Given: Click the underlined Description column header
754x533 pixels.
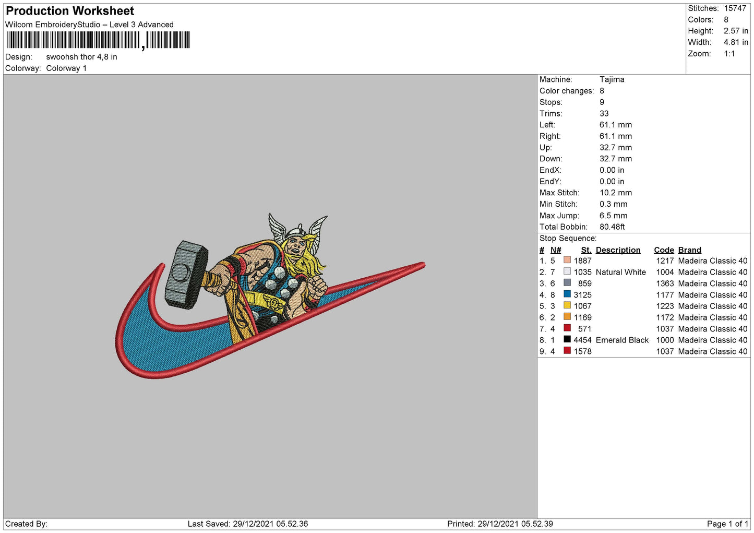Looking at the screenshot, I should (618, 250).
